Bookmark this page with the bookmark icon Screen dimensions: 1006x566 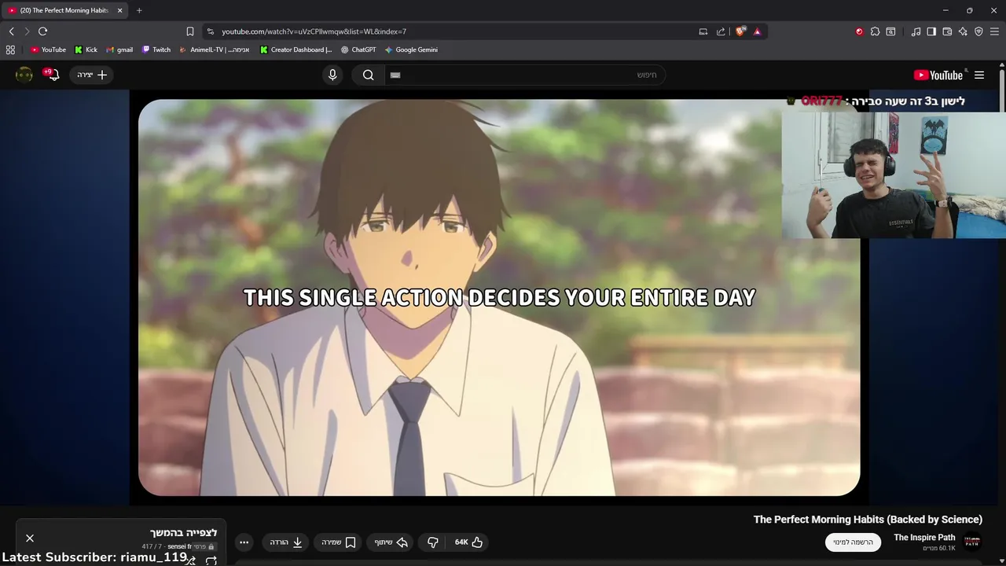[189, 31]
